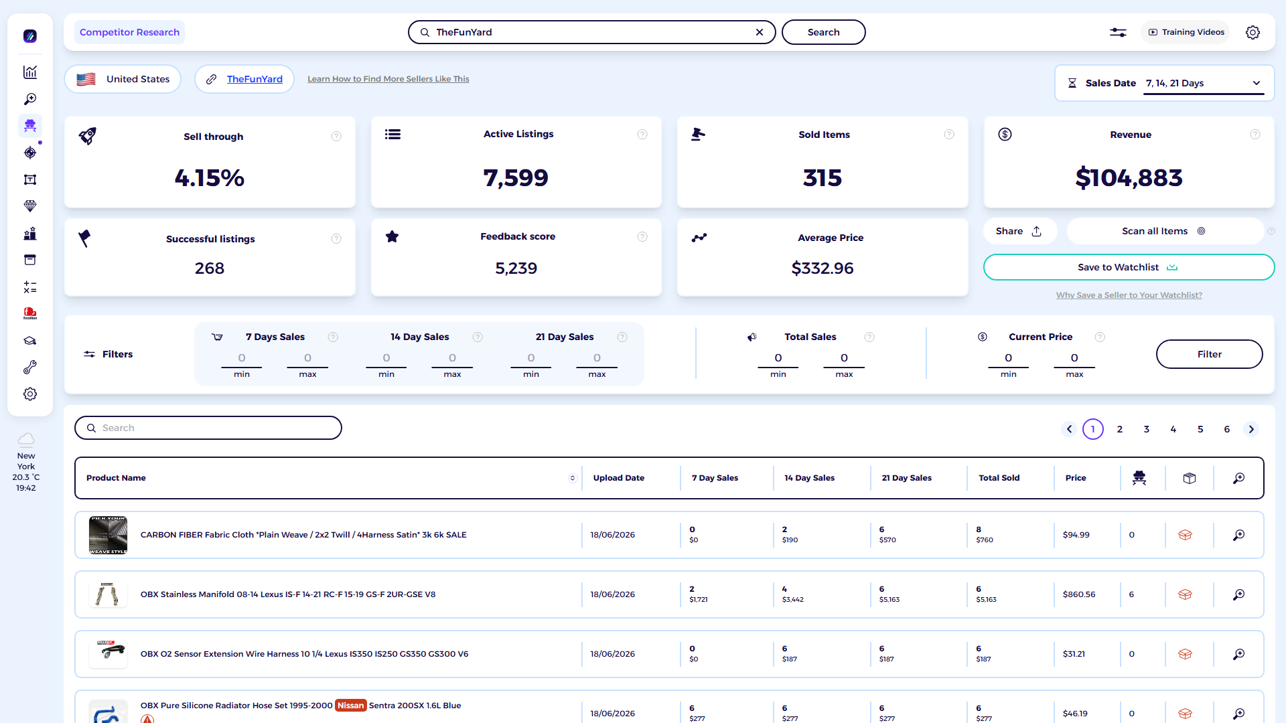Click box icon in Carbon Fiber row
Image resolution: width=1286 pixels, height=723 pixels.
1185,535
